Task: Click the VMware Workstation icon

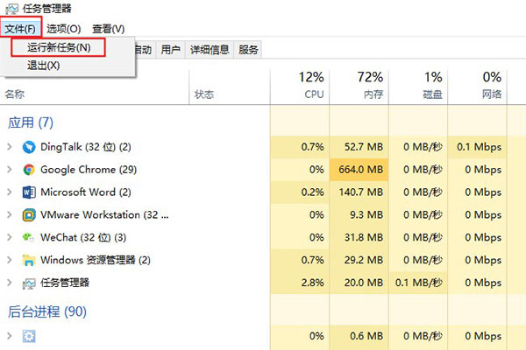Action: (x=29, y=215)
